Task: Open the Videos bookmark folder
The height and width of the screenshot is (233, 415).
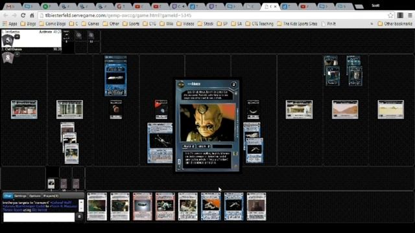Action: pyautogui.click(x=185, y=24)
